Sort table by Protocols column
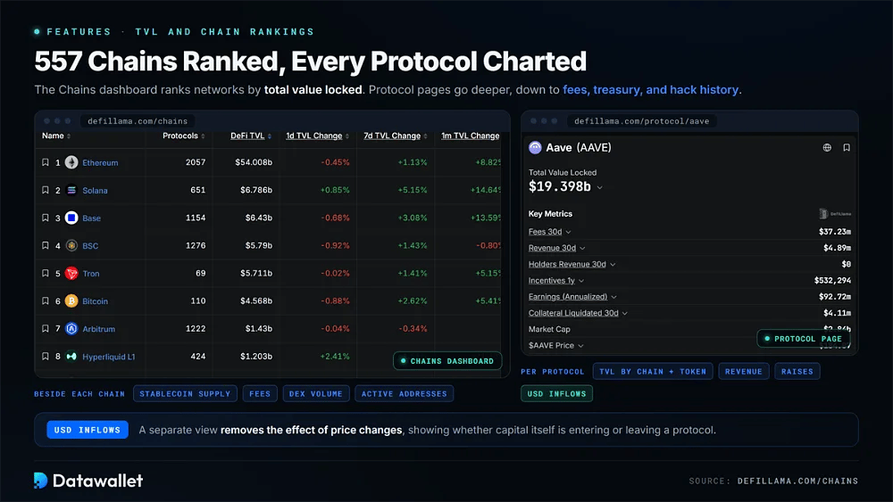Screen dimensions: 893x502 [x=183, y=136]
